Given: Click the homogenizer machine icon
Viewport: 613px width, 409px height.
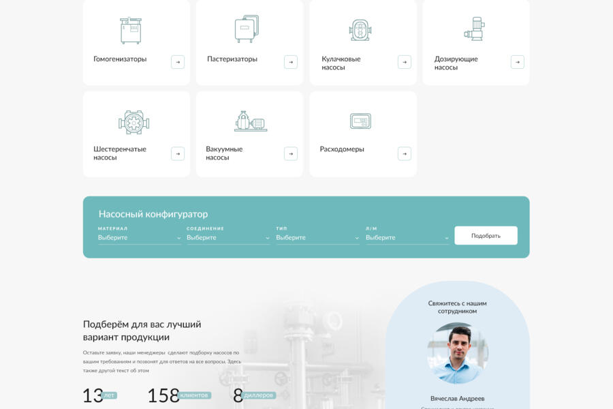Looking at the screenshot, I should 130,30.
